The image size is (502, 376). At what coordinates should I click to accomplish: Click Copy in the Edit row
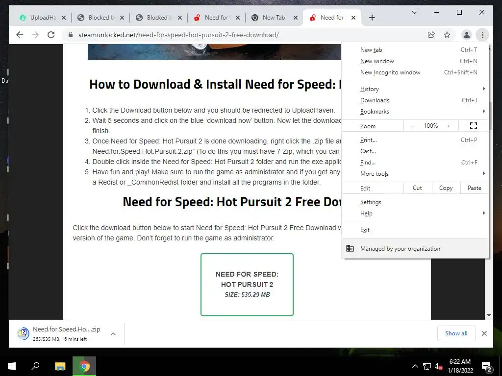pos(446,188)
